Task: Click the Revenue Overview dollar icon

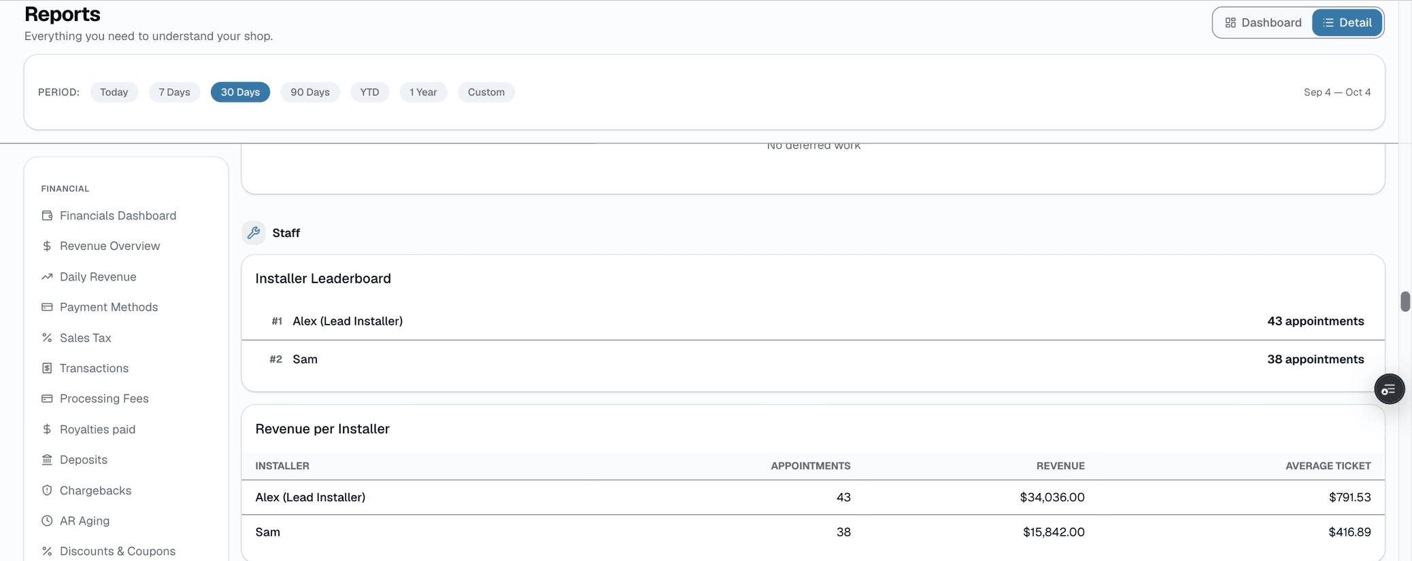Action: click(x=47, y=246)
